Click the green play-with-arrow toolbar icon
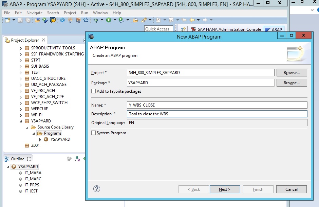The image size is (319, 207). 45,20
